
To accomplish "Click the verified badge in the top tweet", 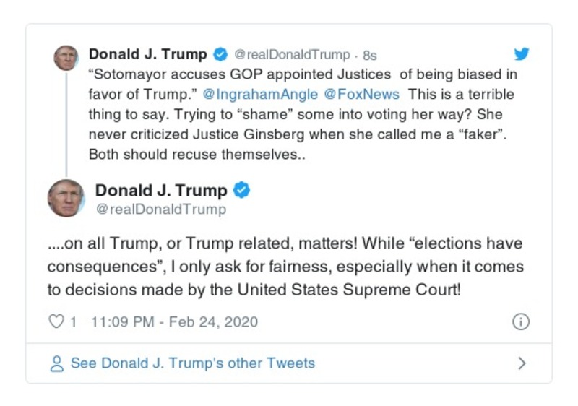I will [x=221, y=55].
